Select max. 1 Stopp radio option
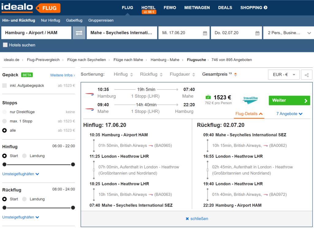 click(4, 121)
